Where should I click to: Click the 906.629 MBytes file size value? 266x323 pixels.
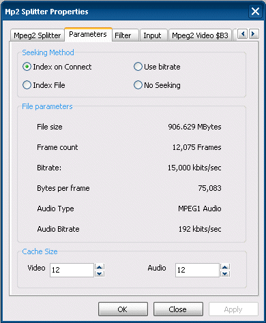194,127
